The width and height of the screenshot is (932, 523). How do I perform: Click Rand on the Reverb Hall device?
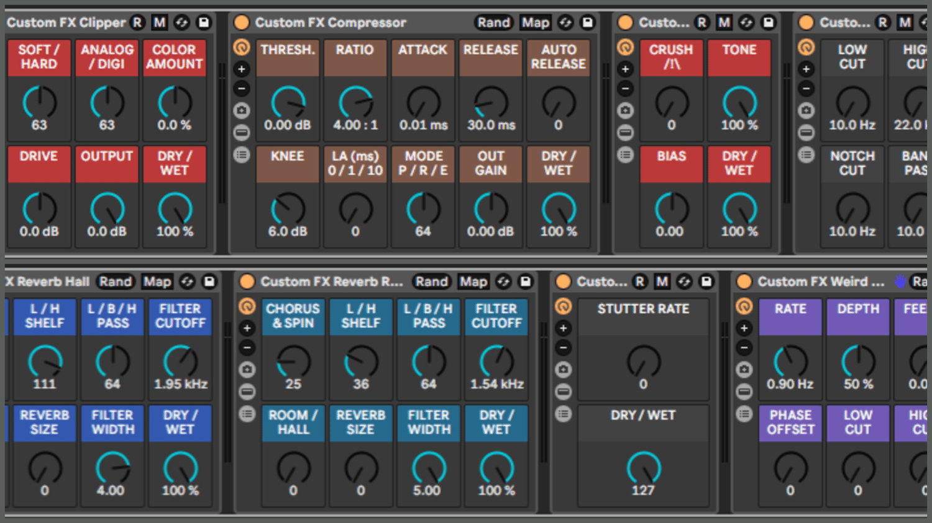pyautogui.click(x=116, y=282)
